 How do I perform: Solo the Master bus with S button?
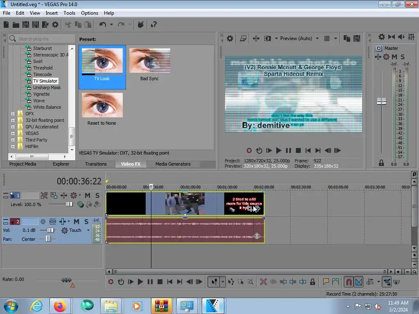tap(403, 57)
